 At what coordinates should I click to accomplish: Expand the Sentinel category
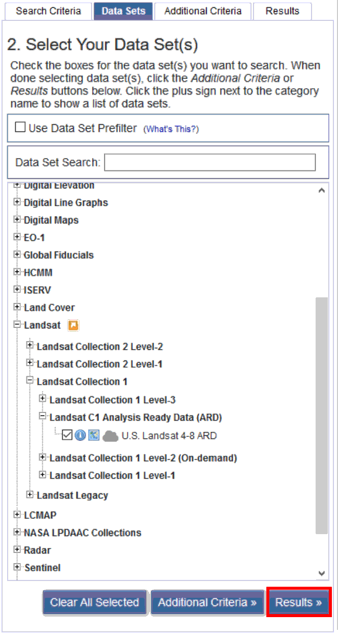pyautogui.click(x=17, y=567)
